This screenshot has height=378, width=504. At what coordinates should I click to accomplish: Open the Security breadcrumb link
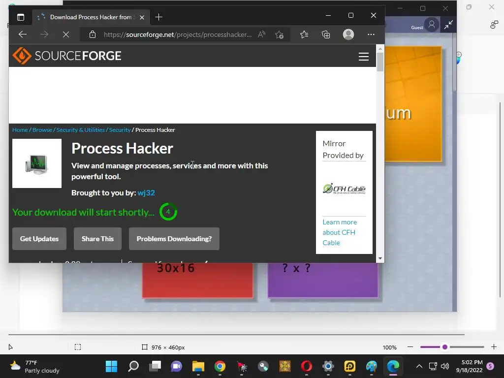coord(120,130)
